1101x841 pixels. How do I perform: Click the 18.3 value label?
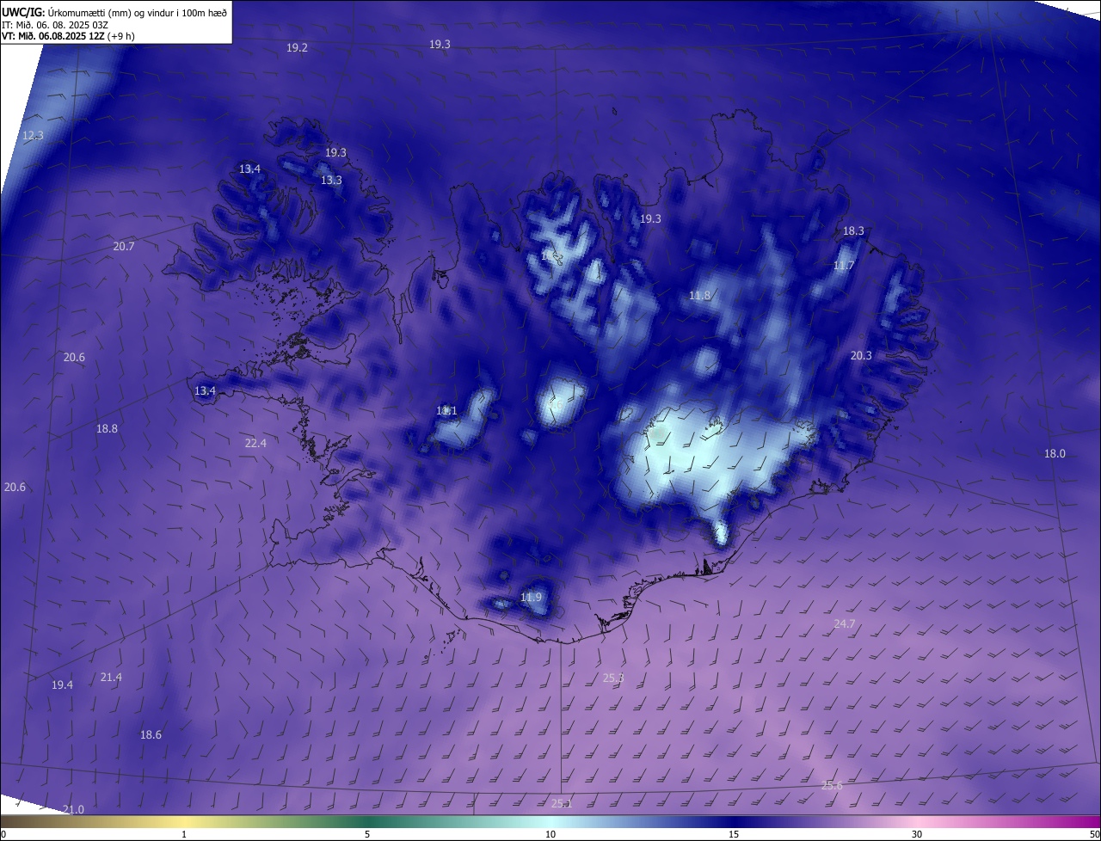[853, 231]
